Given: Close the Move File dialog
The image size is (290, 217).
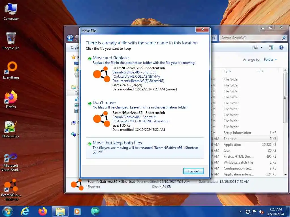Looking at the screenshot, I should 202,29.
